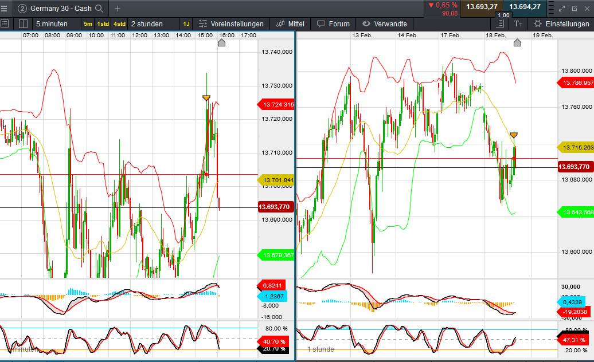Click the stochastic 40,70 % label
The height and width of the screenshot is (362, 594).
pyautogui.click(x=273, y=341)
